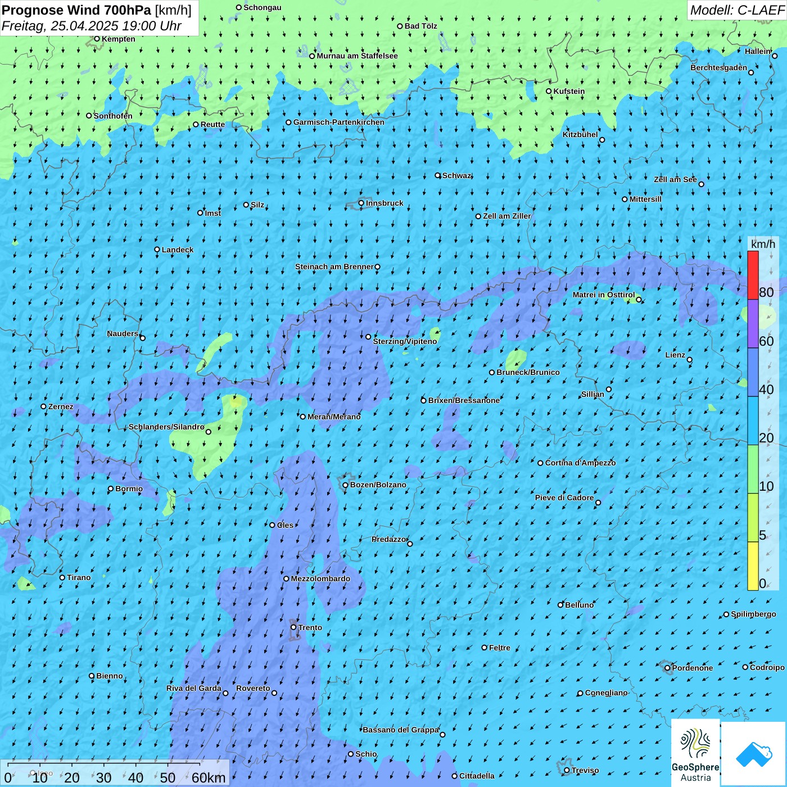This screenshot has width=787, height=787.
Task: Click the 'Garmisch-Partenkirchen' label
Action: pyautogui.click(x=339, y=122)
